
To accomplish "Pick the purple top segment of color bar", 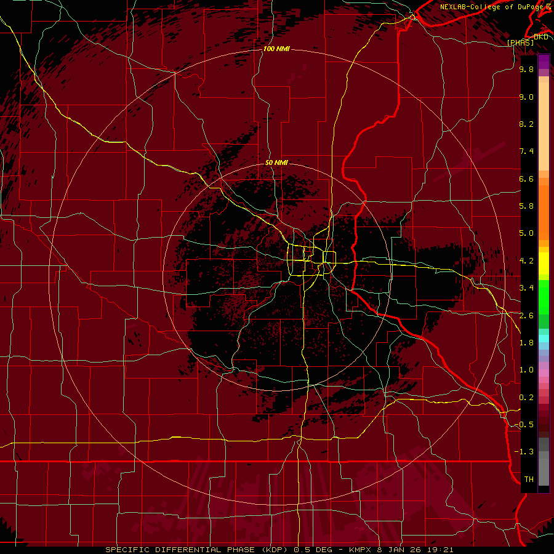I will pyautogui.click(x=544, y=62).
